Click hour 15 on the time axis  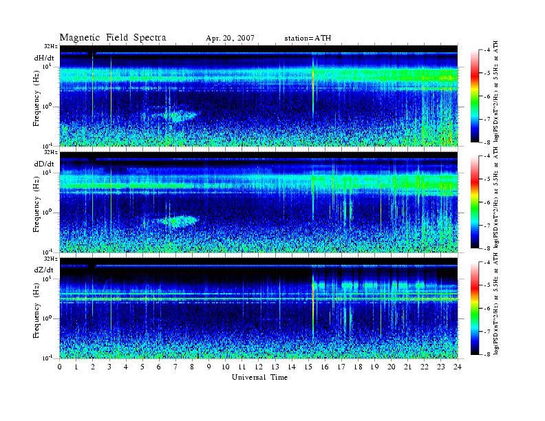[x=308, y=367]
